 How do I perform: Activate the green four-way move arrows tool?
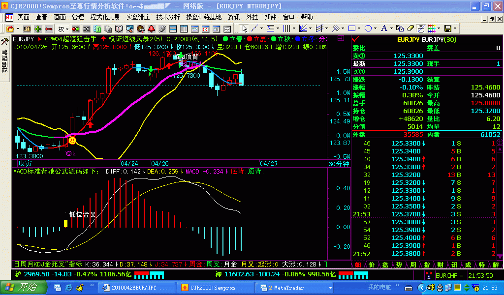click(38, 29)
